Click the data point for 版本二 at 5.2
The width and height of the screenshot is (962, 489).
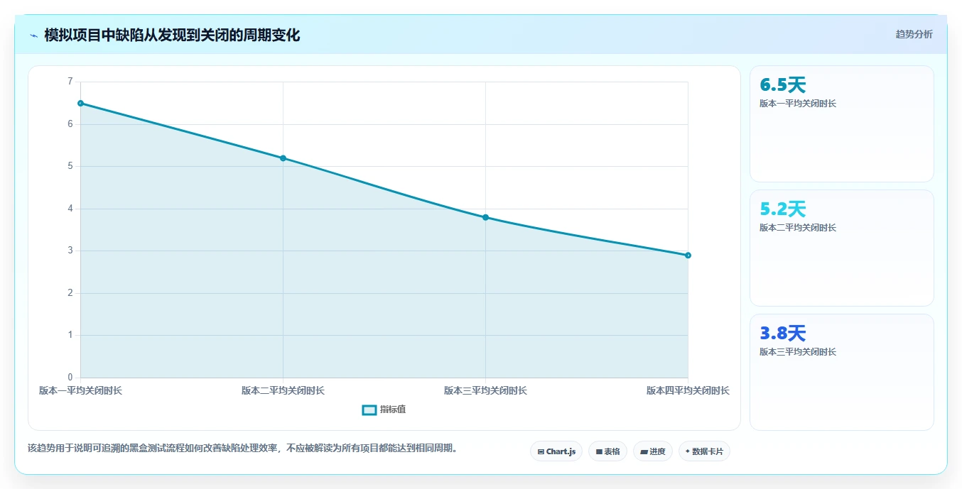283,158
